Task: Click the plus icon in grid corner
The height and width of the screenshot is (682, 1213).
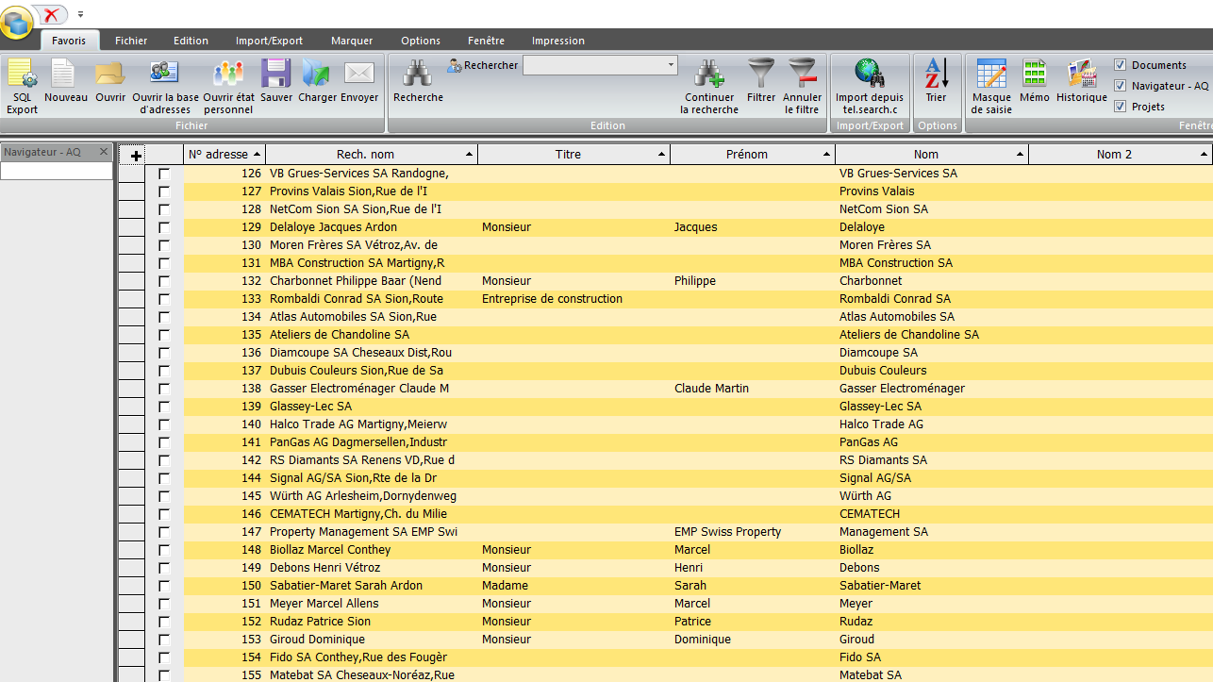Action: coord(136,156)
